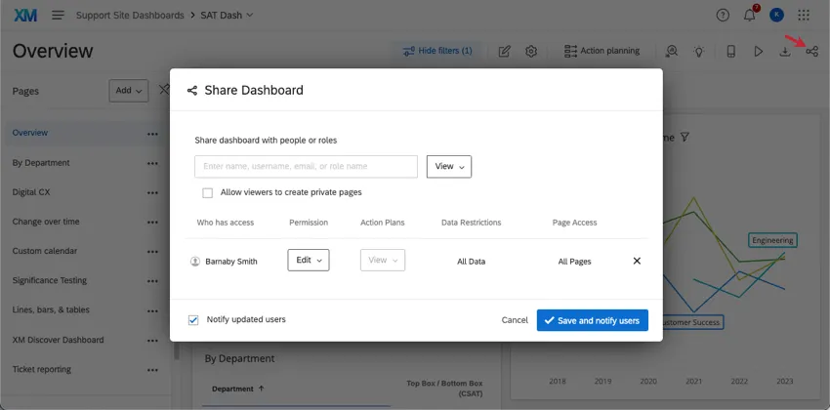The image size is (830, 410).
Task: Click the edit pencil icon
Action: coord(504,51)
